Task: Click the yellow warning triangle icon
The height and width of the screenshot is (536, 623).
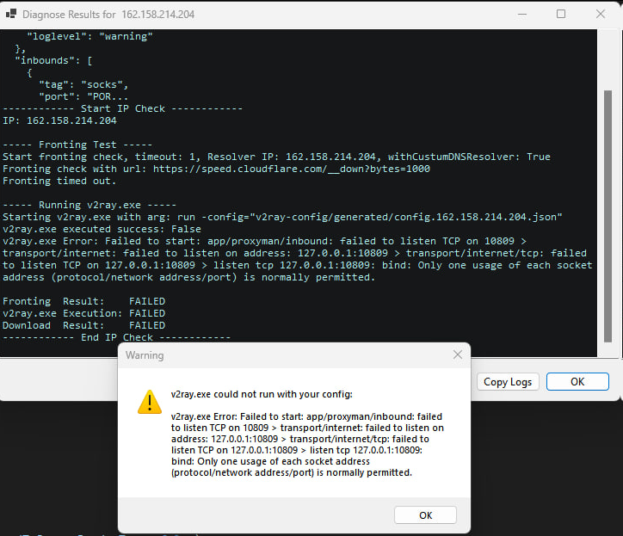Action: point(150,402)
